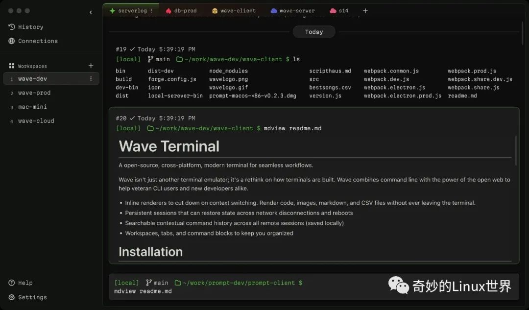This screenshot has height=310, width=529.
Task: Open the serverlog tab options dots
Action: (x=151, y=11)
